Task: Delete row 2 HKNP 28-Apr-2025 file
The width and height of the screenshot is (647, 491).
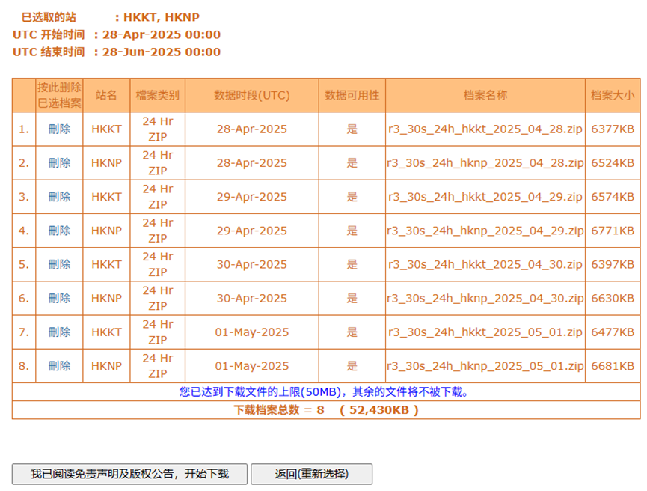Action: pos(60,162)
